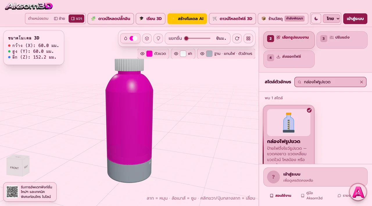Click the pink A mascot assistant

click(x=358, y=192)
